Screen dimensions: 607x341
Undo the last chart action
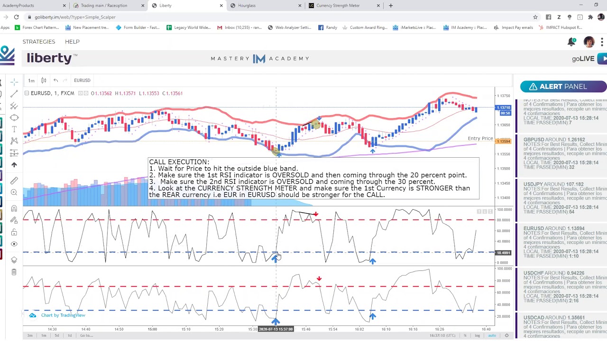tap(55, 81)
